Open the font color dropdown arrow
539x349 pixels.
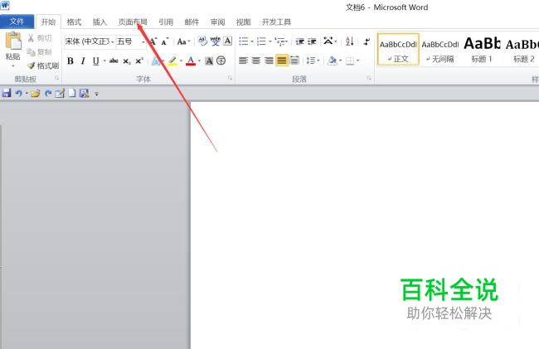click(199, 61)
